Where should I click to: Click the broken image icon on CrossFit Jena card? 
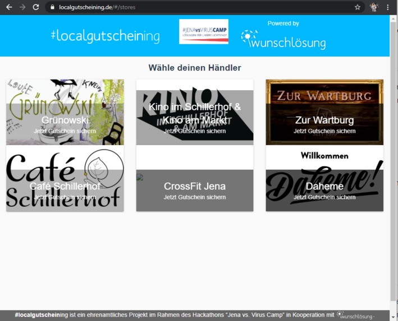140,177
